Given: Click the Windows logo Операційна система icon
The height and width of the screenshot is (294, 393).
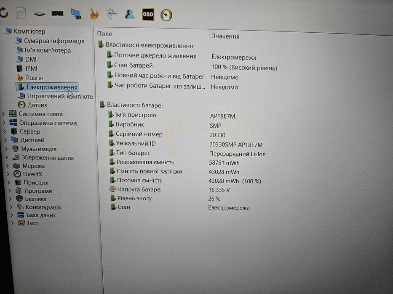Looking at the screenshot, I should pyautogui.click(x=13, y=123).
